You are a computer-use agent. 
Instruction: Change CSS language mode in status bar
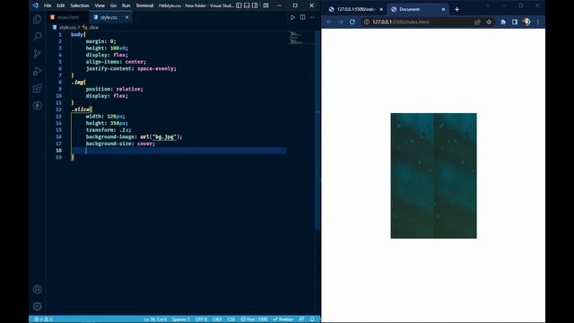[231, 319]
